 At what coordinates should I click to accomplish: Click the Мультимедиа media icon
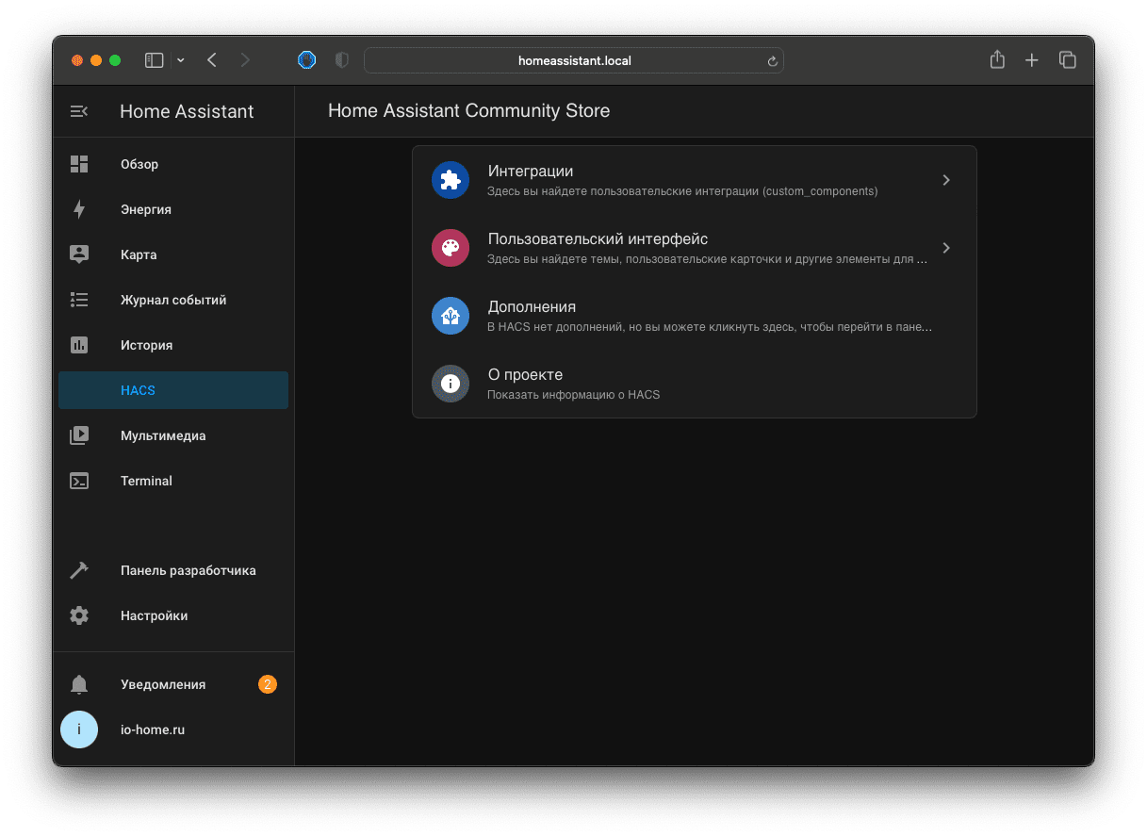pyautogui.click(x=79, y=435)
